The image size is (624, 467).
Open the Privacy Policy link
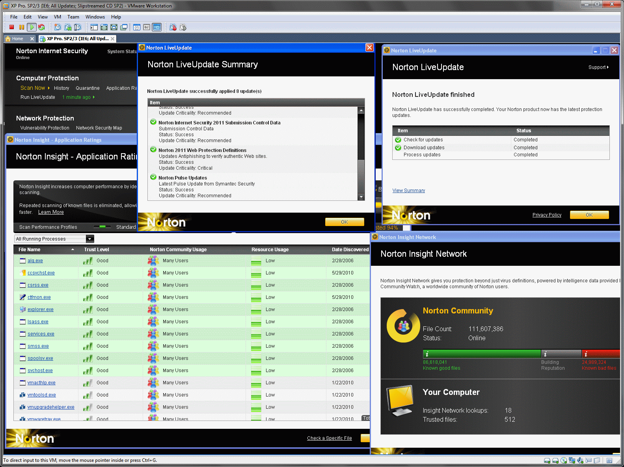pos(547,215)
